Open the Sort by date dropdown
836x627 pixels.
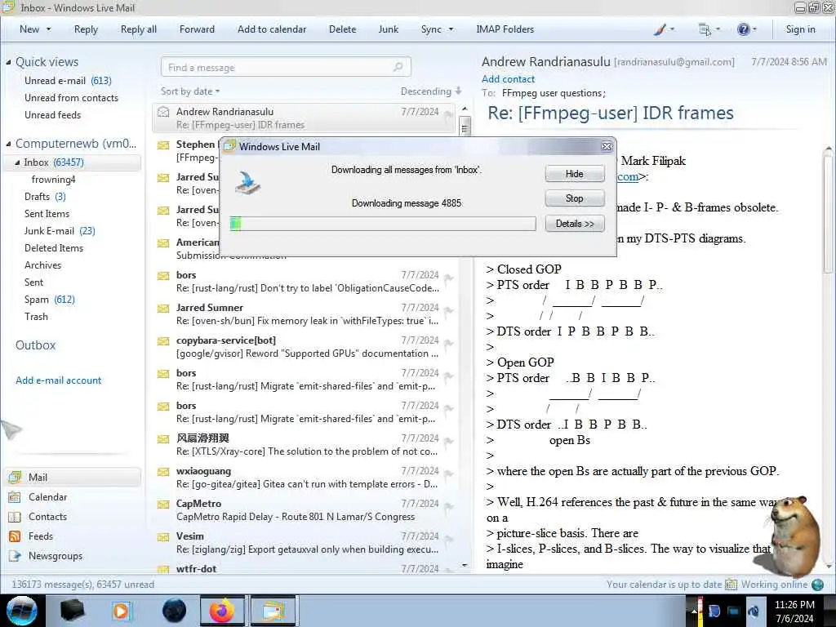click(x=190, y=91)
